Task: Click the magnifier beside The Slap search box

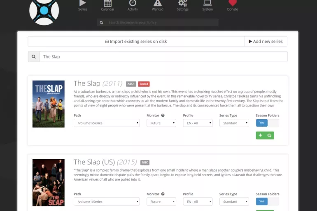Action: 34,57
